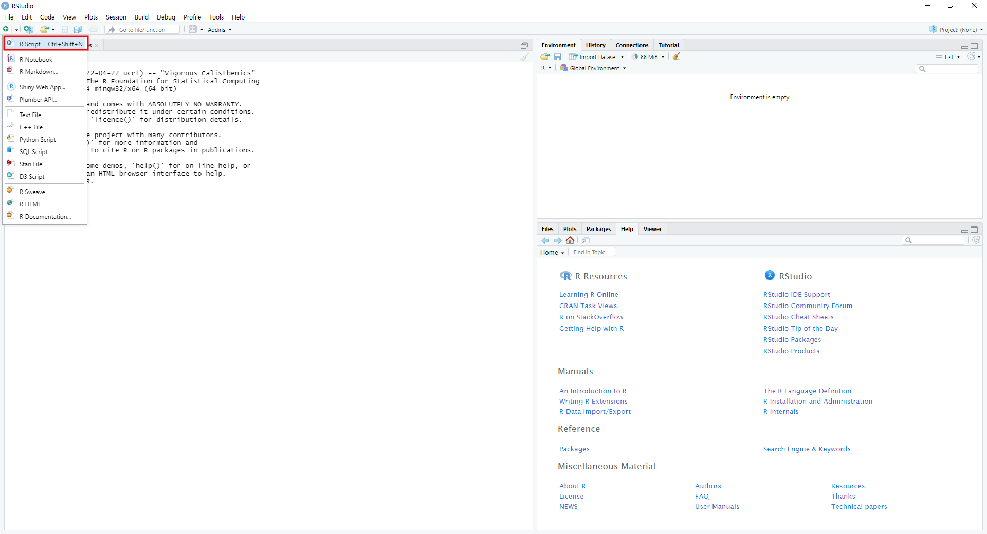Screen dimensions: 987x534
Task: Open the List view dropdown
Action: (x=948, y=56)
